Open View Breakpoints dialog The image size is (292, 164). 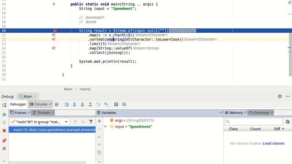pyautogui.click(x=4, y=140)
